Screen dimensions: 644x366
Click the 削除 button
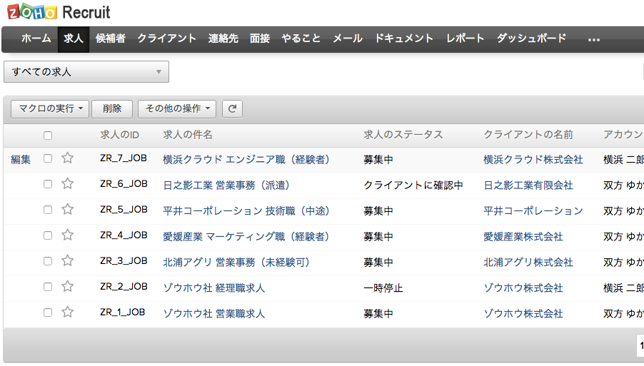[x=112, y=108]
